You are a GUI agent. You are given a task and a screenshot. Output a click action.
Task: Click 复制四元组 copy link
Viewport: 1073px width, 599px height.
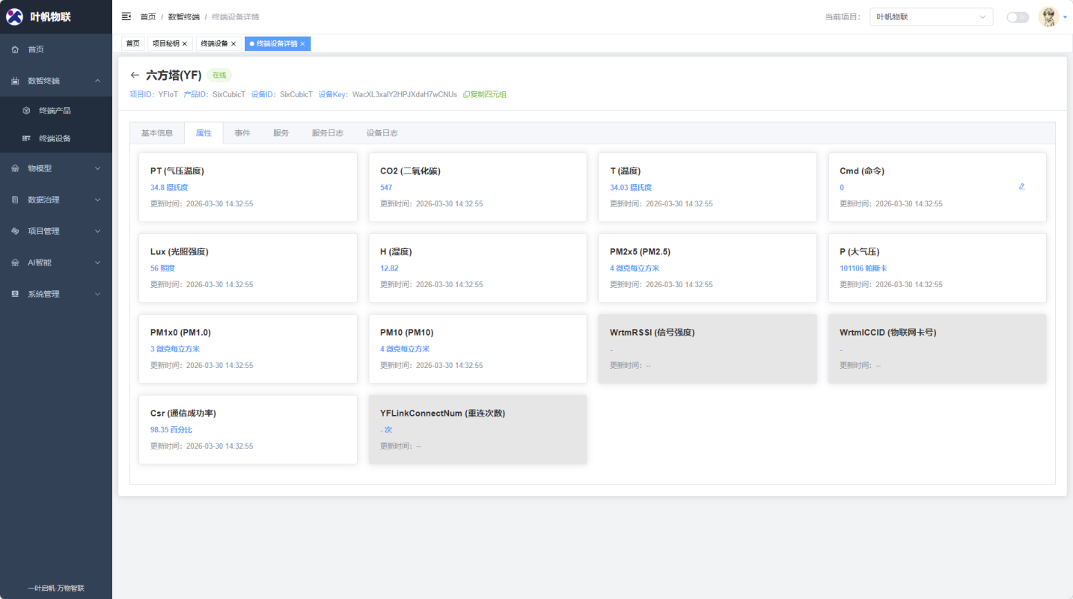coord(485,95)
